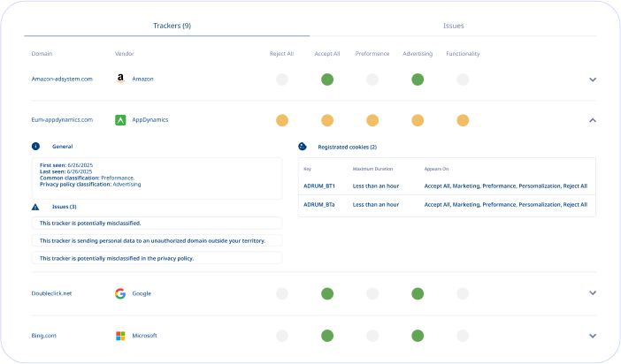Click the Microsoft logo icon
The width and height of the screenshot is (621, 364).
tap(120, 336)
